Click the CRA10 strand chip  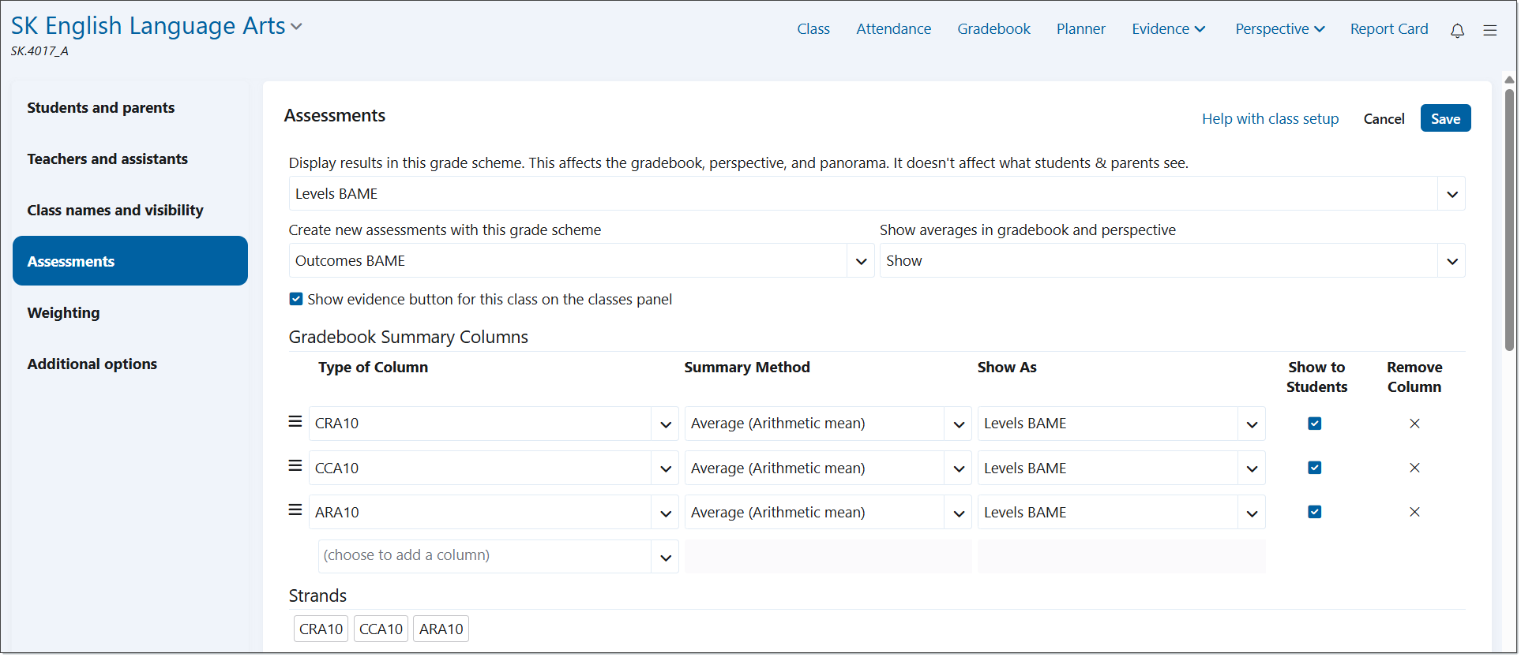tap(321, 629)
